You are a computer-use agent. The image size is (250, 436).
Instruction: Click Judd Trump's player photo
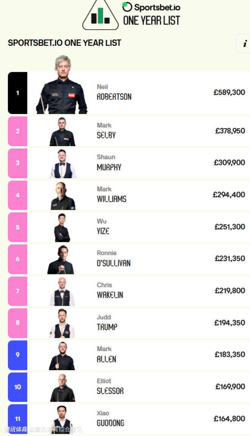[x=62, y=323]
